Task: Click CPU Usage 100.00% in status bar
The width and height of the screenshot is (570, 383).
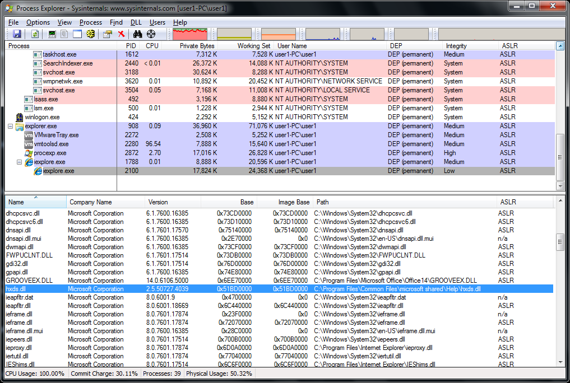Action: [35, 373]
